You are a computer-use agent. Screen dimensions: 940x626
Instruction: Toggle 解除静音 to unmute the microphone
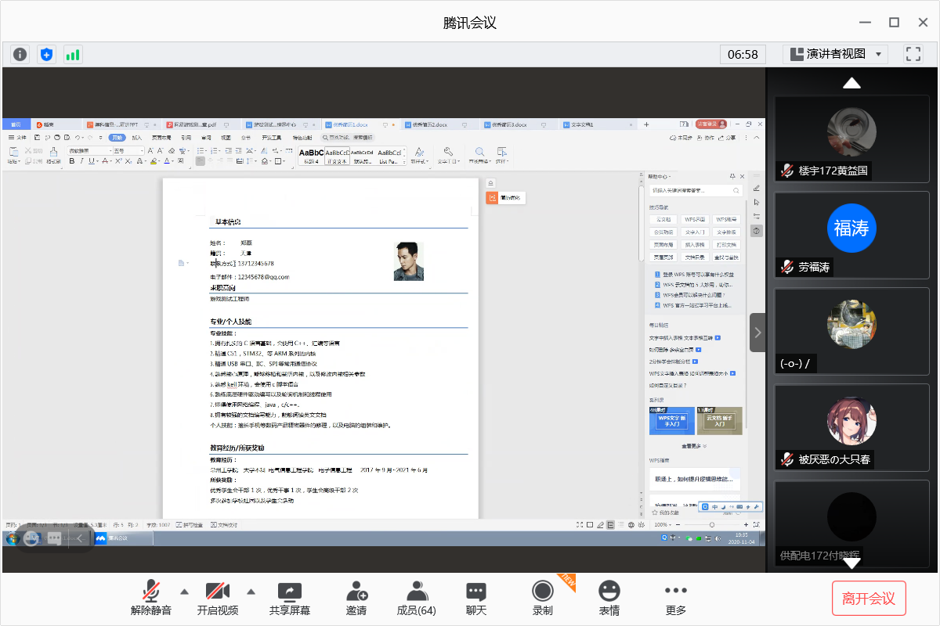(150, 599)
